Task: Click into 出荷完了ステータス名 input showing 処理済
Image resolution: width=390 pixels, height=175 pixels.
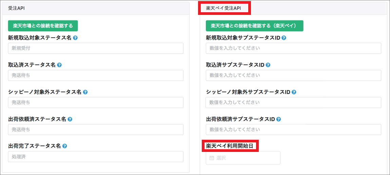Action: (96, 157)
